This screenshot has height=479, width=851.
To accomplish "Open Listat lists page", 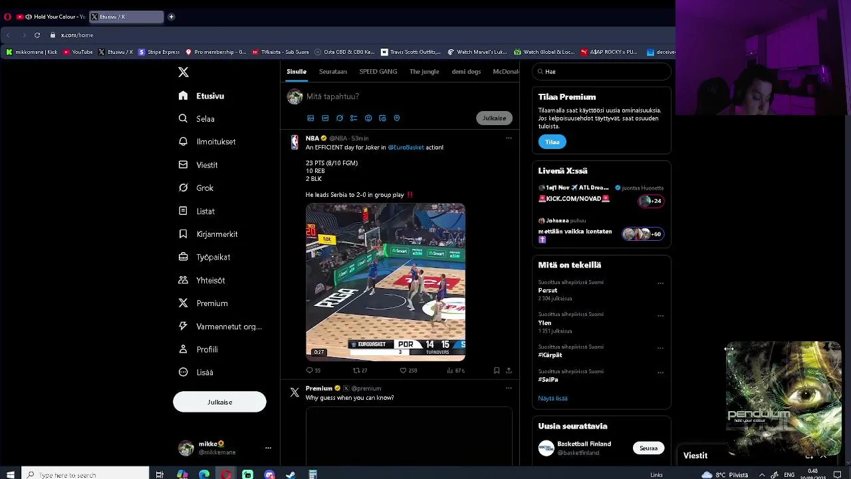I will pyautogui.click(x=197, y=211).
